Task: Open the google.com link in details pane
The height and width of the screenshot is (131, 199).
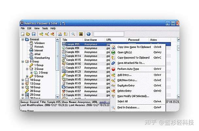Action: coord(105,102)
